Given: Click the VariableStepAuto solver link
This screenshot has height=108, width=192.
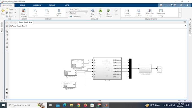Looking at the screenshot, I should 185,101.
